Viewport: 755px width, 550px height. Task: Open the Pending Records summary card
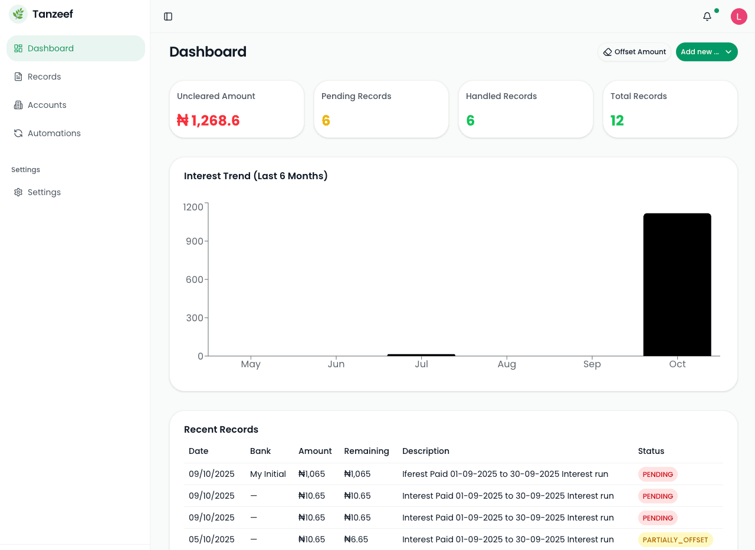pyautogui.click(x=381, y=109)
